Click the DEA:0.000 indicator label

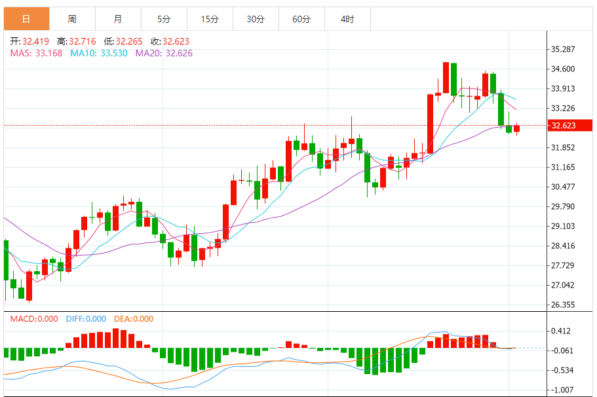point(134,319)
